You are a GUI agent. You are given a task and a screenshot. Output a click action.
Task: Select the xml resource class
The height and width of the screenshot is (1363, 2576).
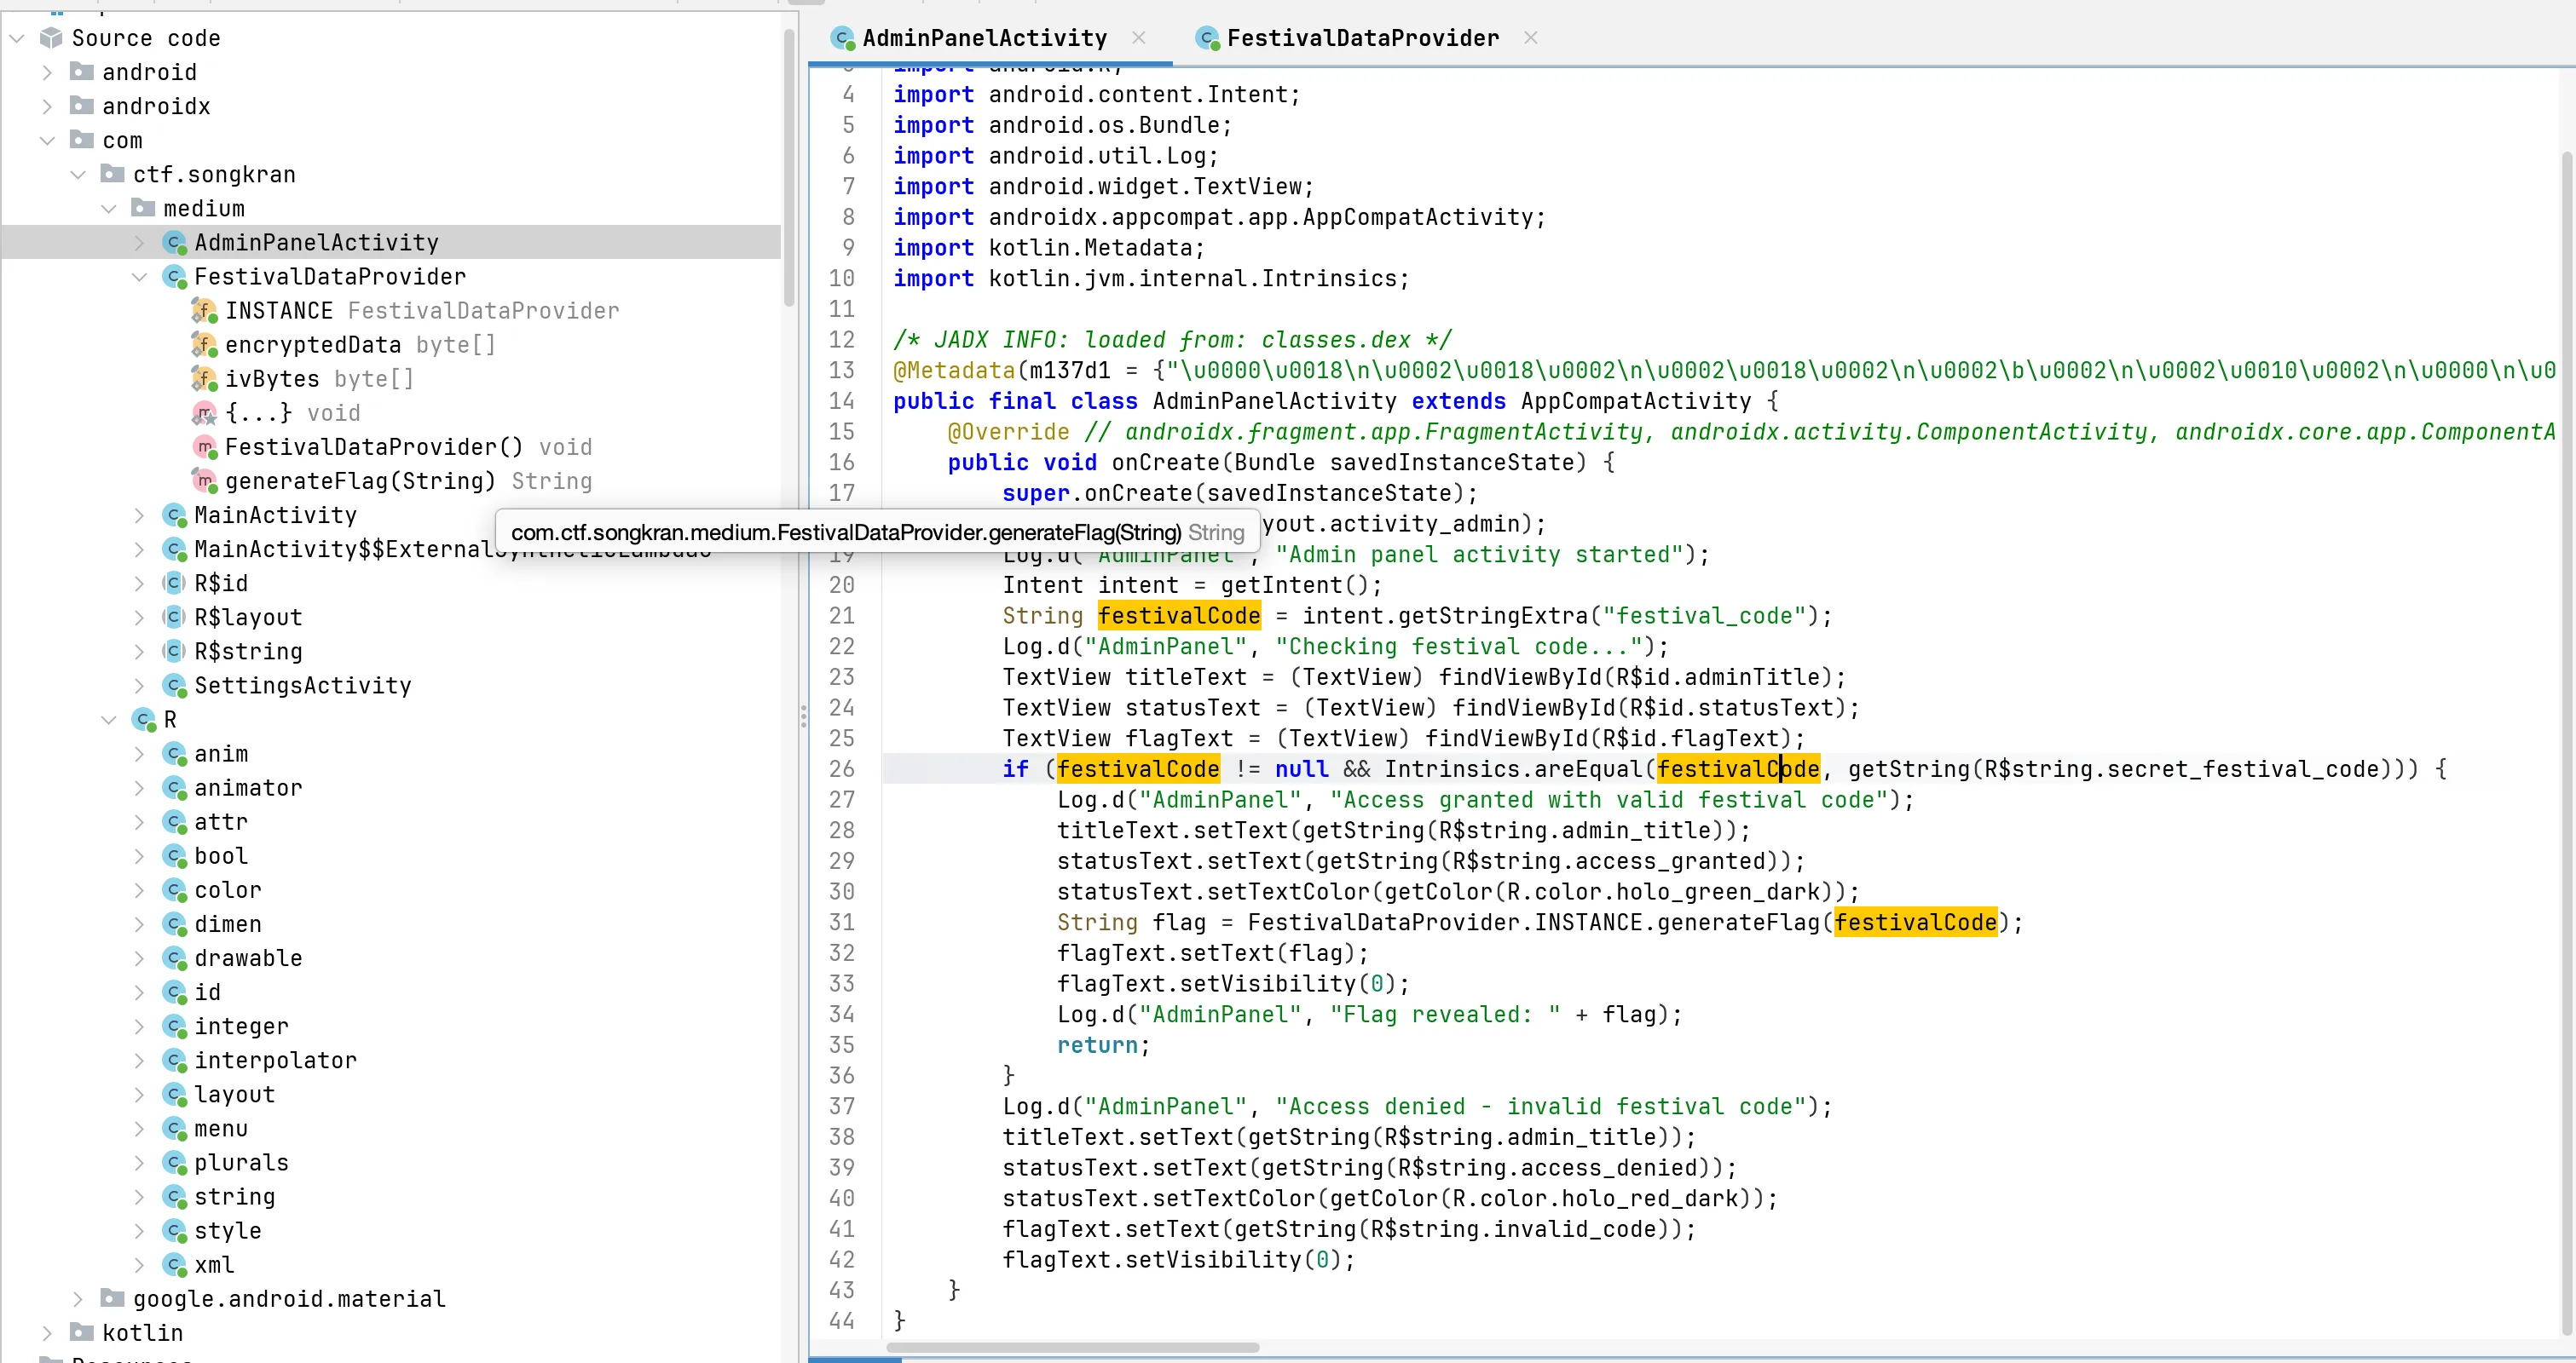tap(214, 1264)
